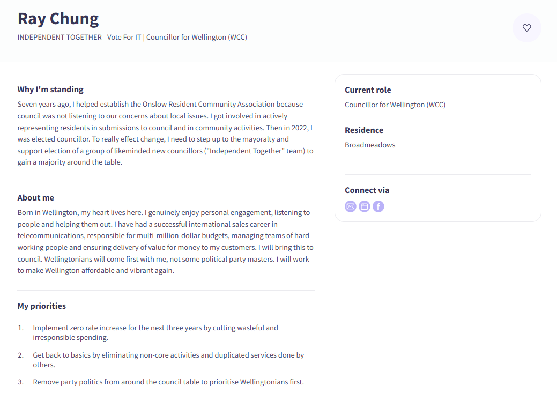Open the Facebook profile icon
Image resolution: width=557 pixels, height=400 pixels.
pyautogui.click(x=378, y=206)
